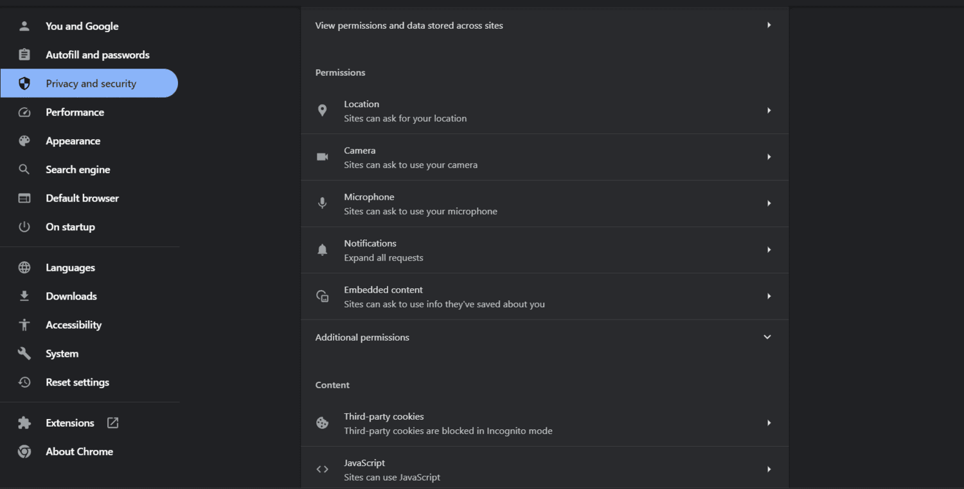The height and width of the screenshot is (489, 964).
Task: Click the JavaScript code brackets icon
Action: tap(323, 469)
